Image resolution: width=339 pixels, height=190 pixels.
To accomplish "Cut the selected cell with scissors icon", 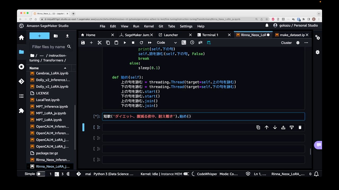I will [x=100, y=42].
